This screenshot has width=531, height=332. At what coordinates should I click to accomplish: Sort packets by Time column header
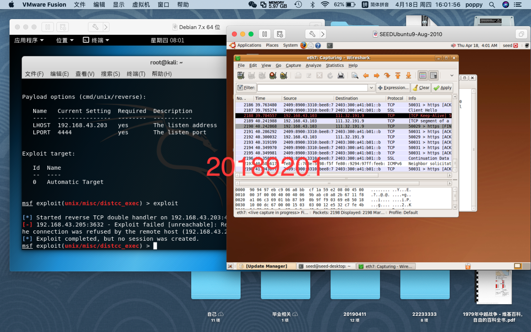click(x=268, y=98)
